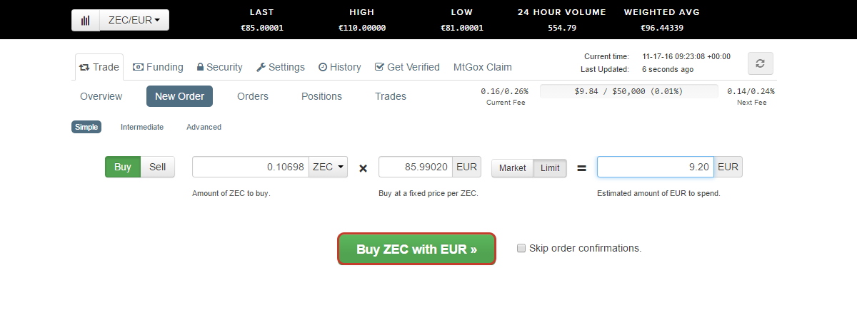Viewport: 857px width, 320px height.
Task: Open Settings tab with wrench icon
Action: point(280,67)
